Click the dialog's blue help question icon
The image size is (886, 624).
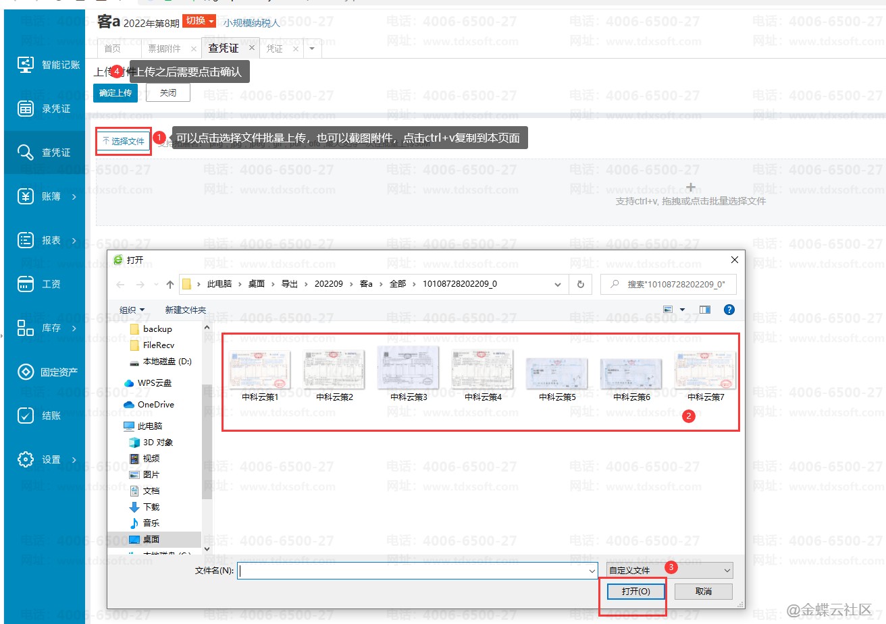pyautogui.click(x=729, y=310)
